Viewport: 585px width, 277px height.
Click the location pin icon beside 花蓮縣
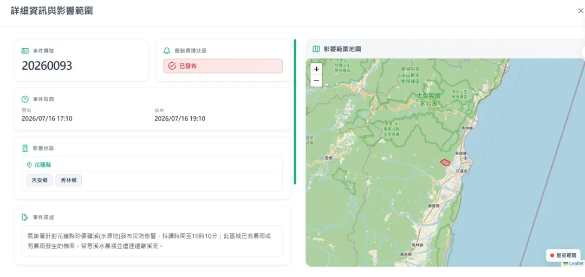click(29, 164)
